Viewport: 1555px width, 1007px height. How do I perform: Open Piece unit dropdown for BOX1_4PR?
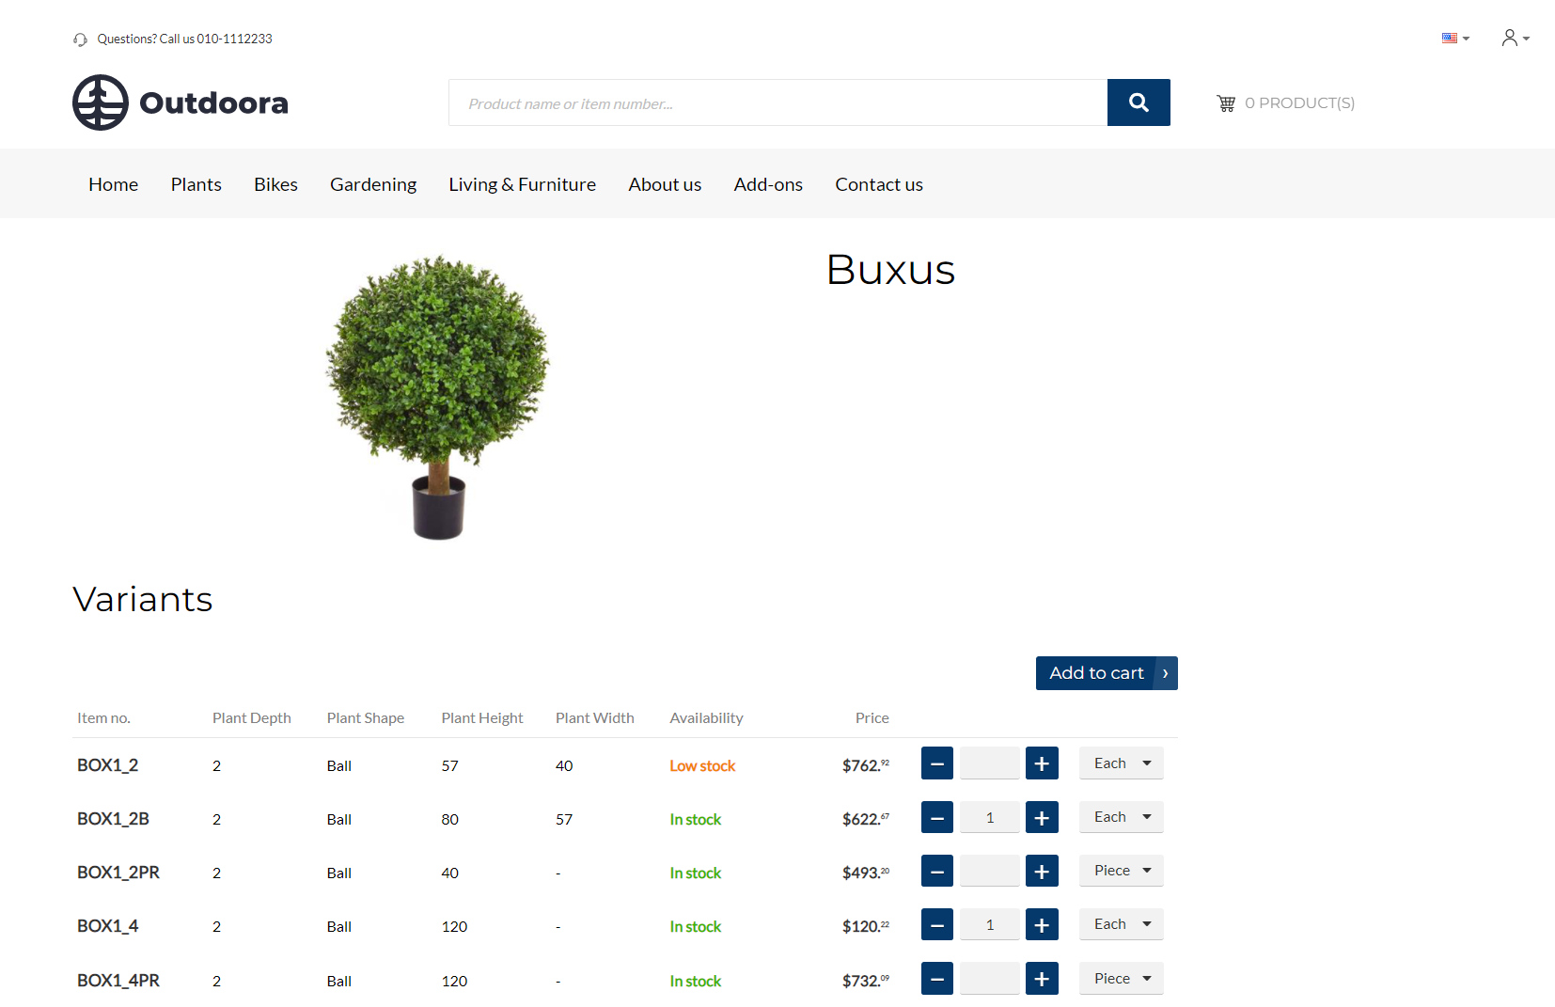tap(1122, 979)
